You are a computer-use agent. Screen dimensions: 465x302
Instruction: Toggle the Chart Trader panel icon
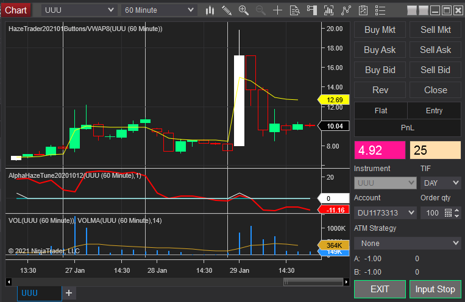tap(311, 10)
